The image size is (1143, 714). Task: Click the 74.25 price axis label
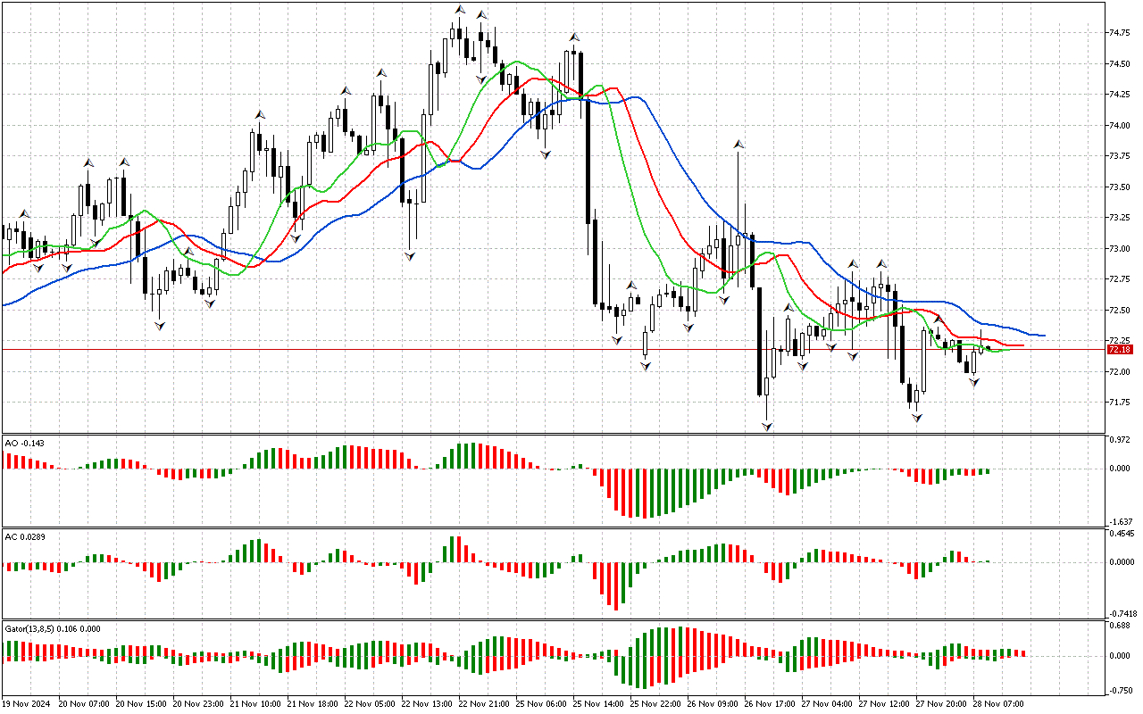1119,95
